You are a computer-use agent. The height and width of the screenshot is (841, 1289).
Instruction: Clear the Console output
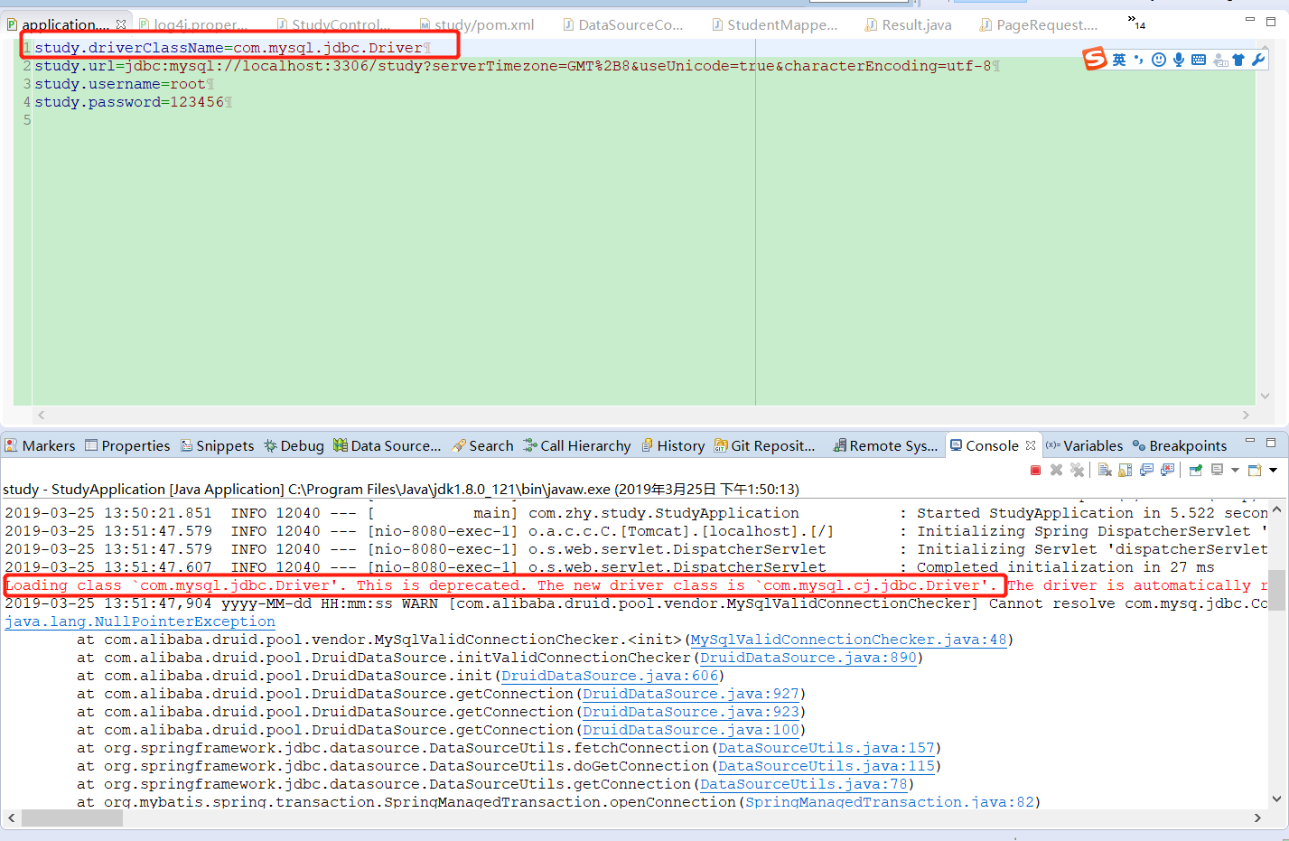[x=1105, y=470]
